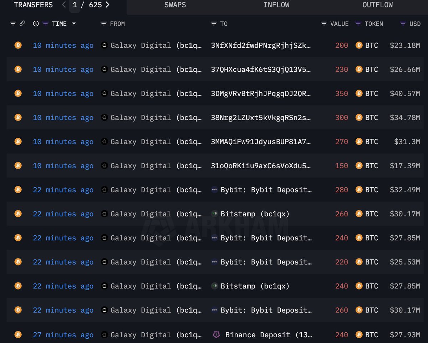
Task: Open filter icon in first column header
Action: (13, 24)
